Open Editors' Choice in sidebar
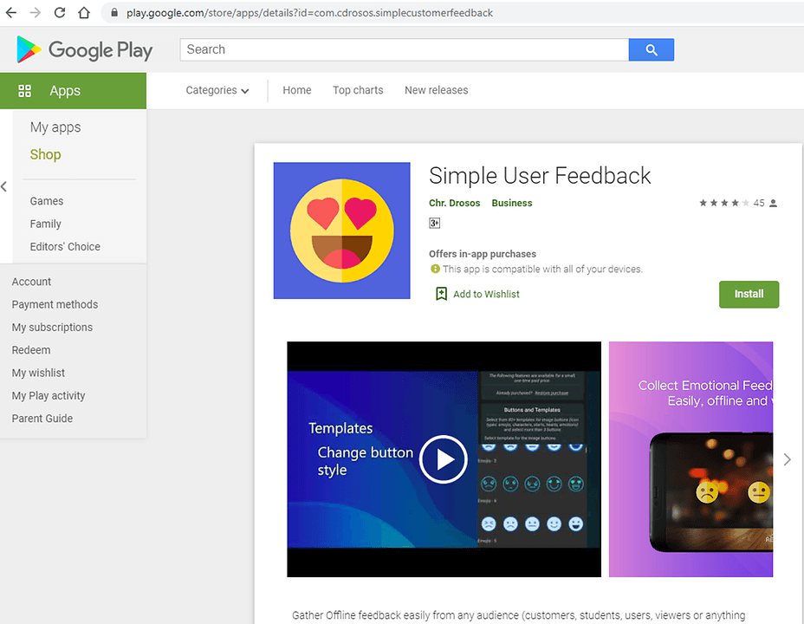Screen dimensions: 804x624 [65, 247]
